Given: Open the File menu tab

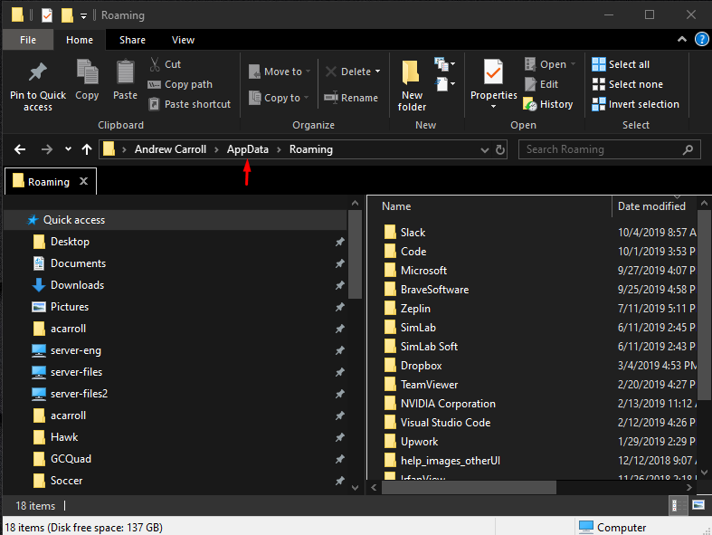Looking at the screenshot, I should click(x=28, y=40).
